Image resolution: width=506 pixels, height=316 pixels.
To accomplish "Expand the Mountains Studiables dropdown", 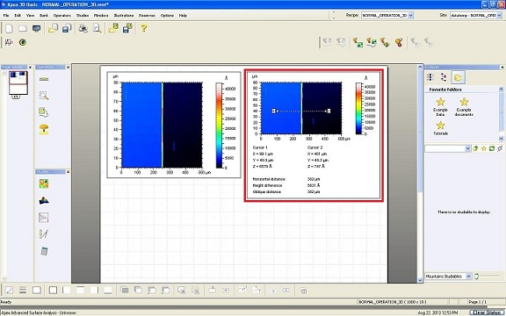I will pyautogui.click(x=469, y=276).
